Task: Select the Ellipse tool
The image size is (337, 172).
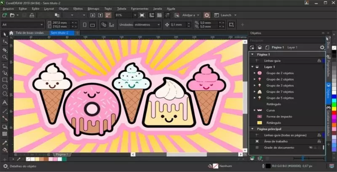Action: 5,87
